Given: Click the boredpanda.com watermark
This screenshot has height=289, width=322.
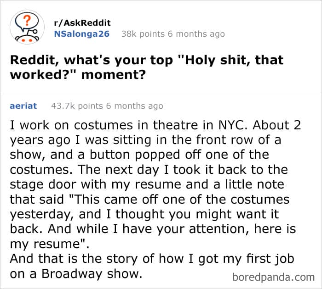Looking at the screenshot, I should click(x=273, y=277).
